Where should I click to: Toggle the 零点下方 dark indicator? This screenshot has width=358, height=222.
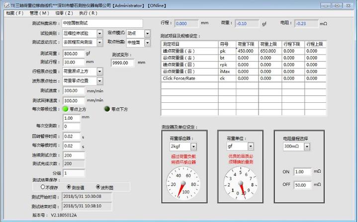coord(107,109)
